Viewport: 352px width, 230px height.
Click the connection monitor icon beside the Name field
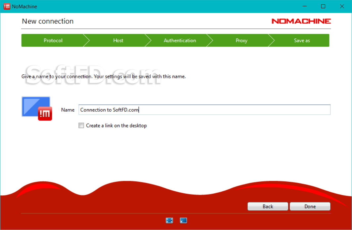37,109
